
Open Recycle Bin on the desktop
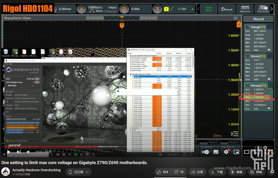point(6,53)
